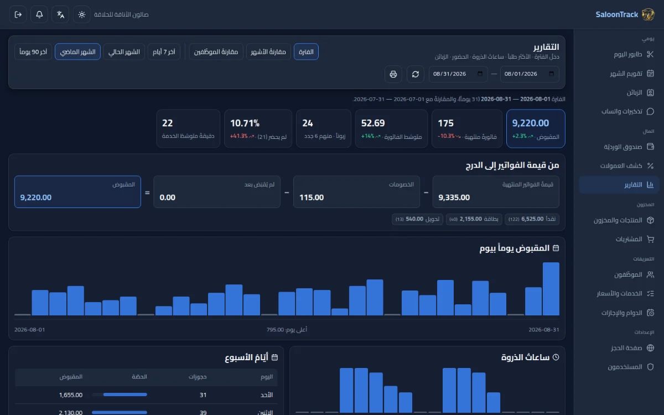Click the بطاقة 2,155.00 payment chip
664x415 pixels.
(474, 219)
